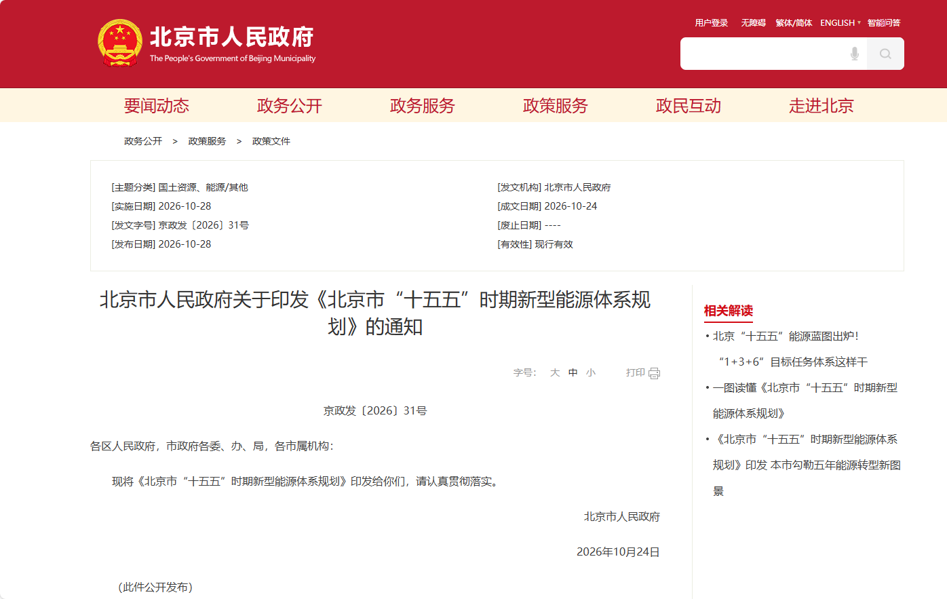Click the microphone voice search icon
Screen dimensions: 947x599
[855, 54]
